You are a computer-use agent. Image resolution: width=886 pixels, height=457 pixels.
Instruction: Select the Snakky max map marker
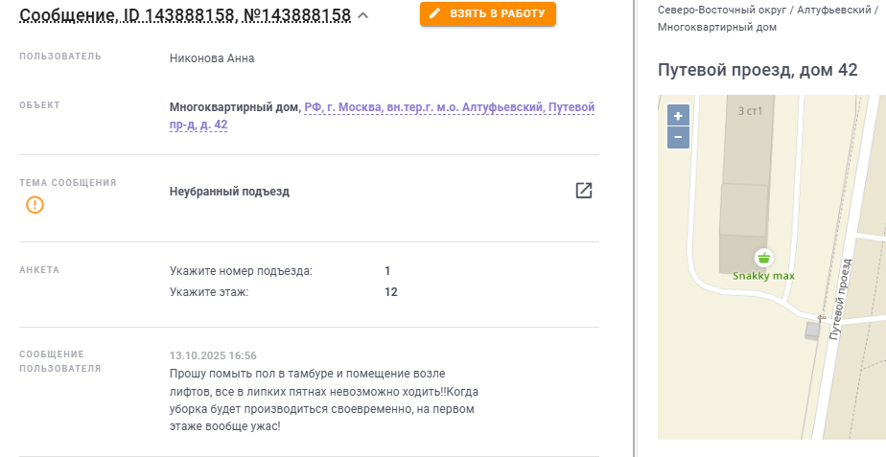(x=763, y=258)
